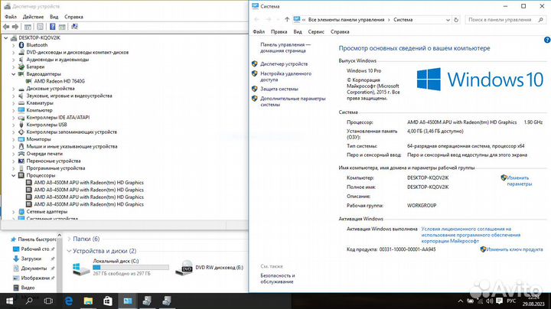Open the Загрузки folder in Explorer sidebar
Viewport: 551px width, 309px height.
pyautogui.click(x=31, y=259)
